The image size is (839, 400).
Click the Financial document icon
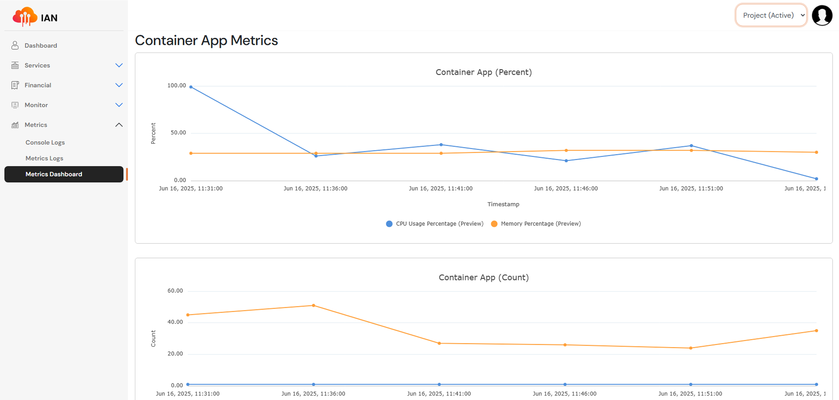(x=15, y=85)
